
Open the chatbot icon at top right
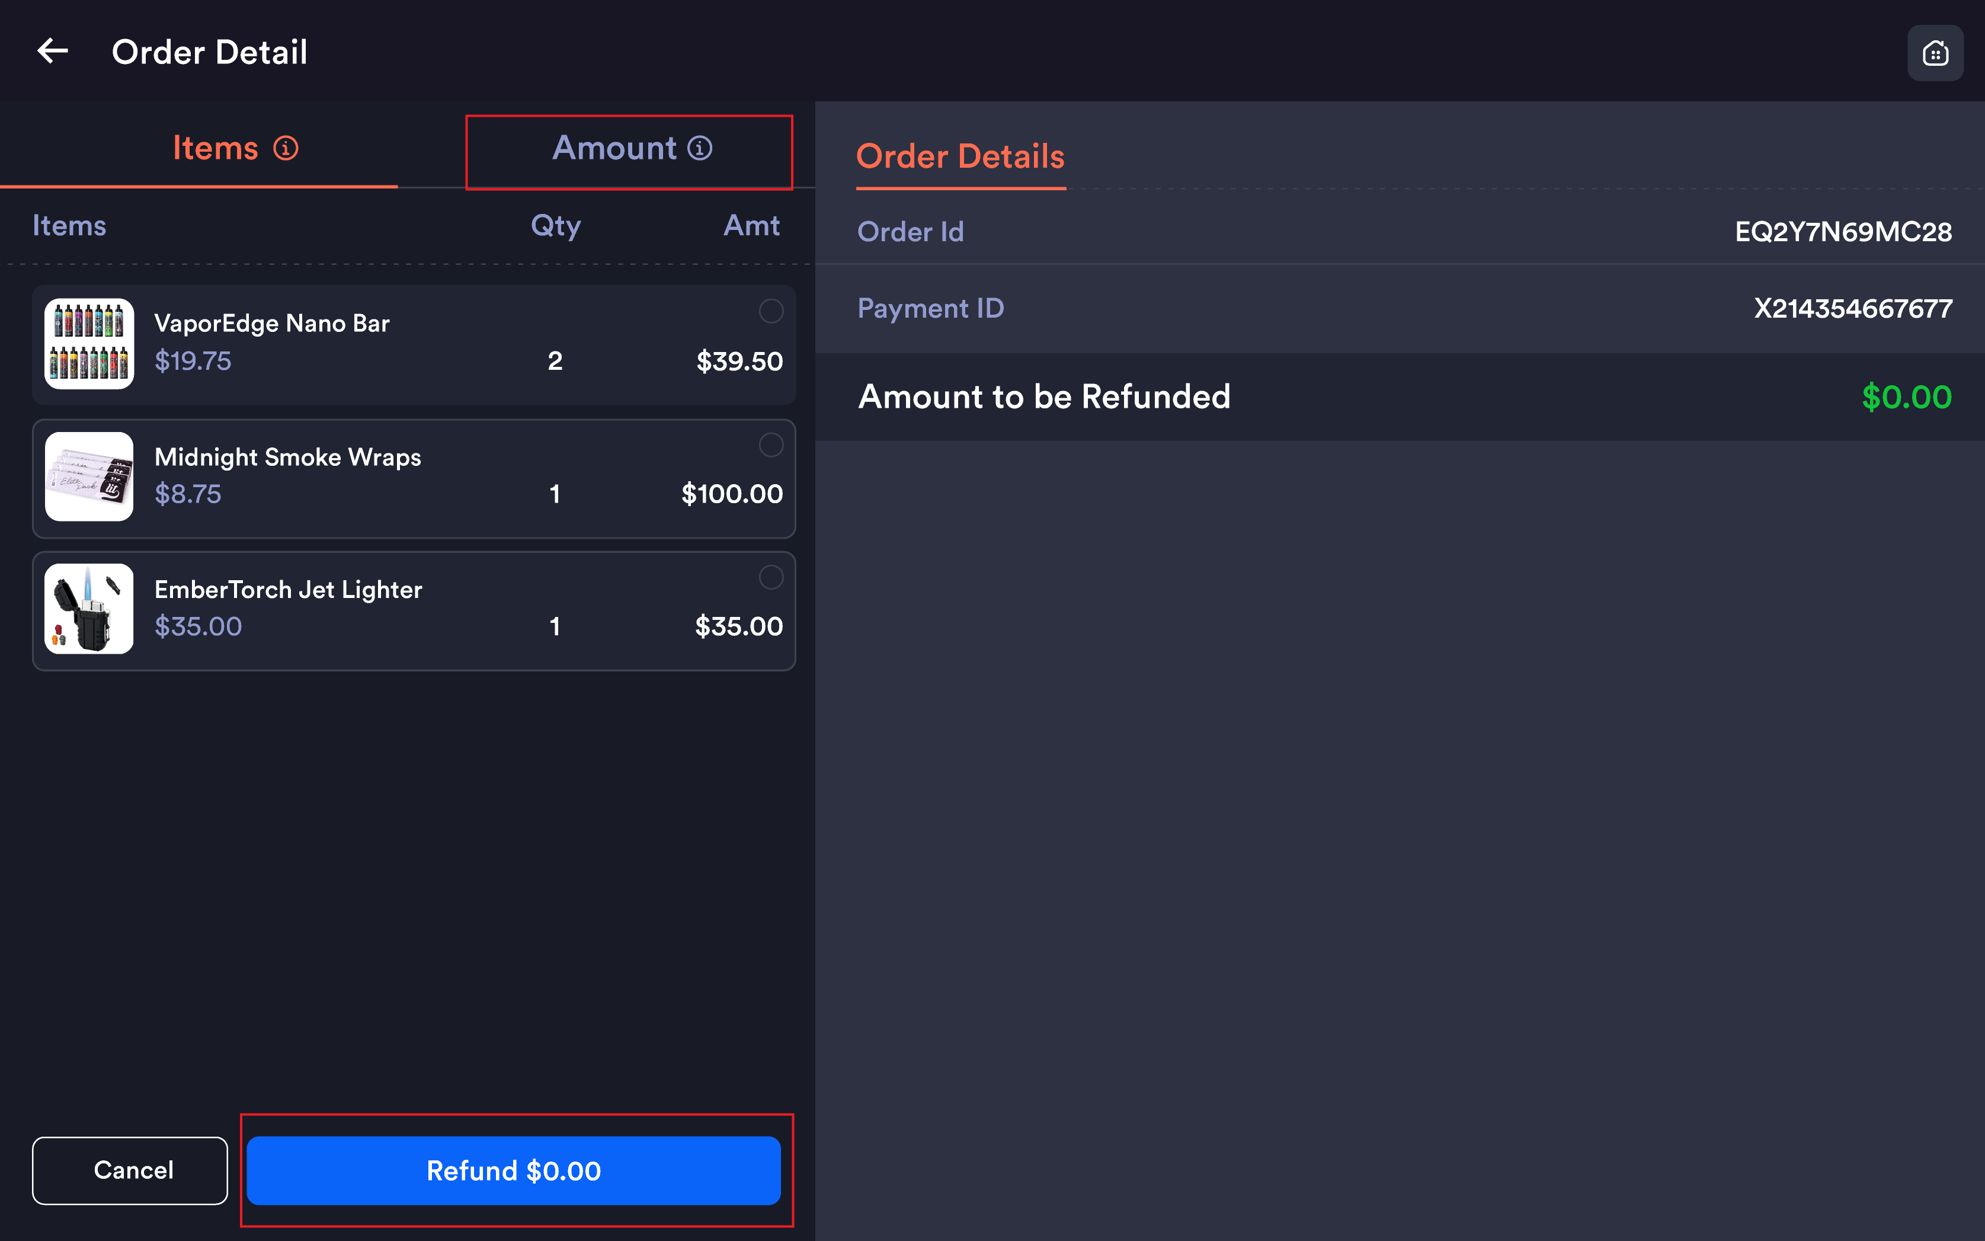(1935, 53)
